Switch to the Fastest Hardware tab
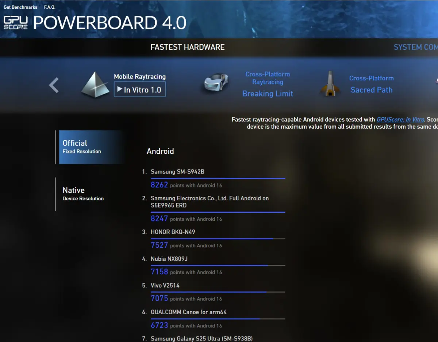Viewport: 438px width, 342px height. pyautogui.click(x=188, y=47)
